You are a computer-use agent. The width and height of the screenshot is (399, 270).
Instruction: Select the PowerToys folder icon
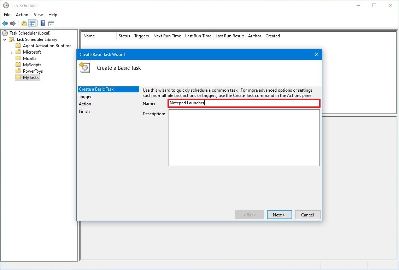[x=18, y=71]
